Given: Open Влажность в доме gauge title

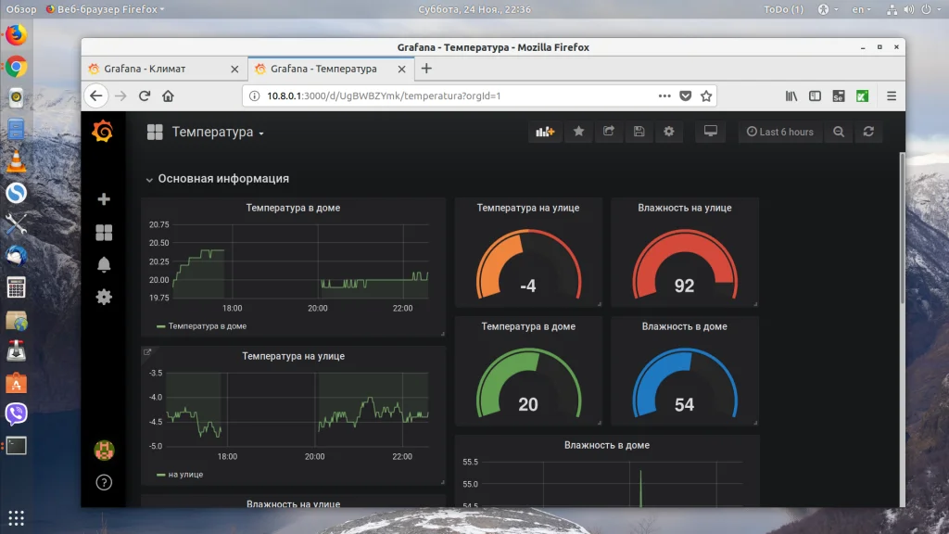Looking at the screenshot, I should tap(685, 326).
